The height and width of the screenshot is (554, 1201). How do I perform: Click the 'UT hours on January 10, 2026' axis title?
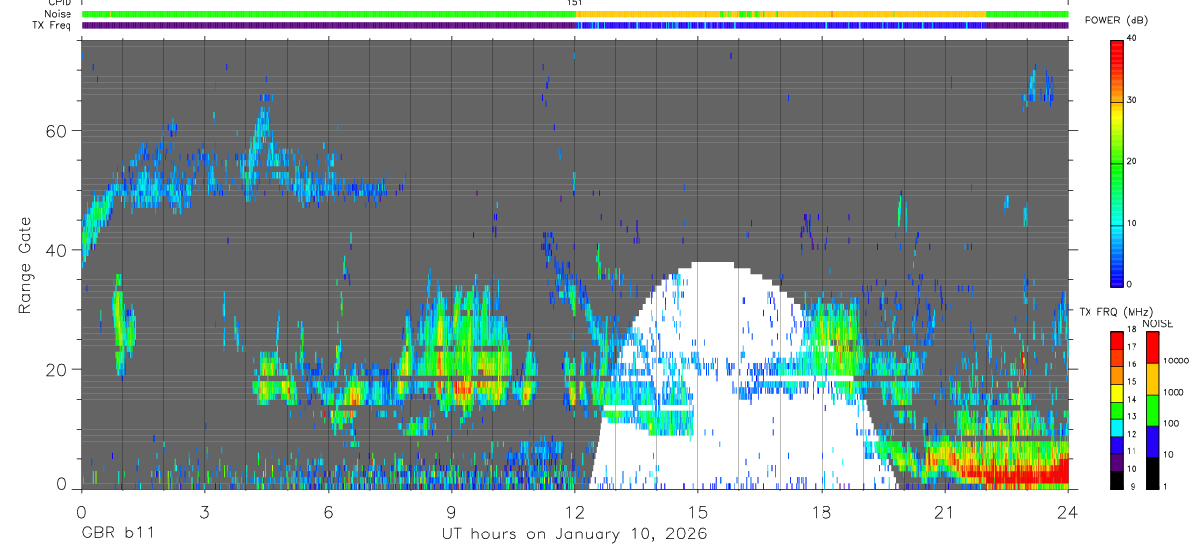574,534
